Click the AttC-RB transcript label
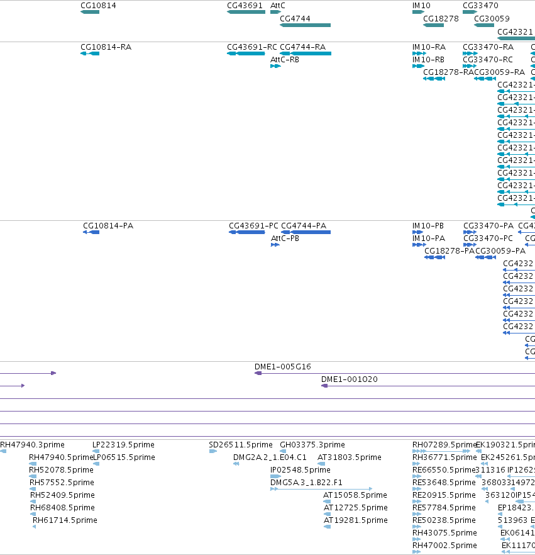The width and height of the screenshot is (535, 555). point(285,60)
